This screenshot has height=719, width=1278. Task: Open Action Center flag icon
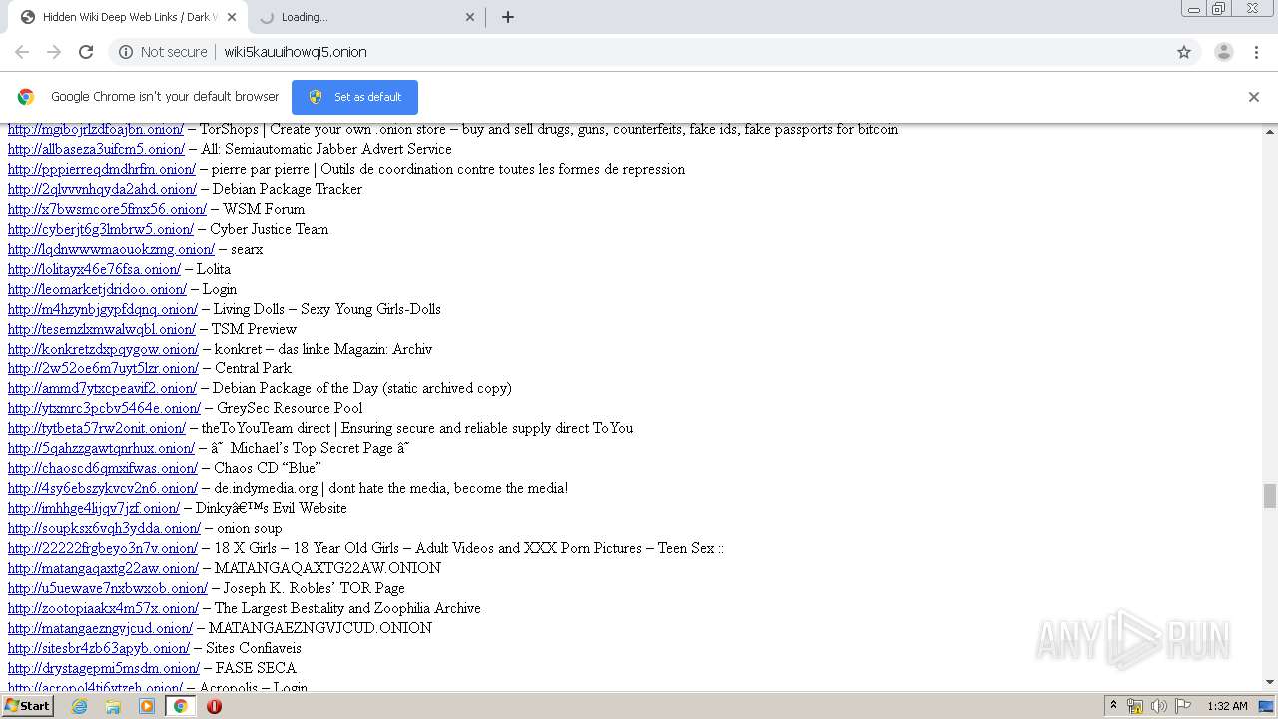pos(1183,706)
